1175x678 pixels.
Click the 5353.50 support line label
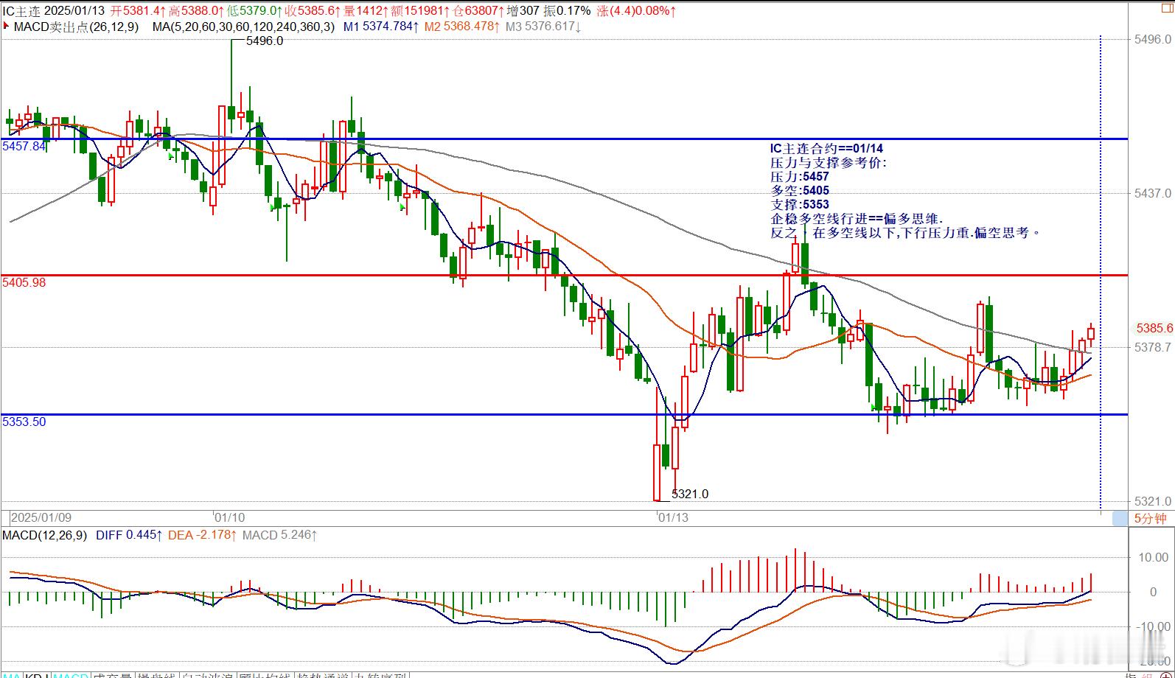[x=24, y=422]
